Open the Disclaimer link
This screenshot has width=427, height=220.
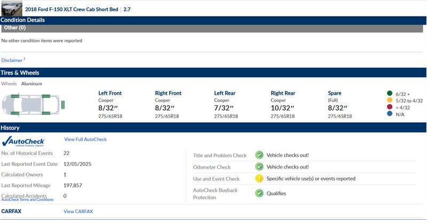(x=13, y=60)
